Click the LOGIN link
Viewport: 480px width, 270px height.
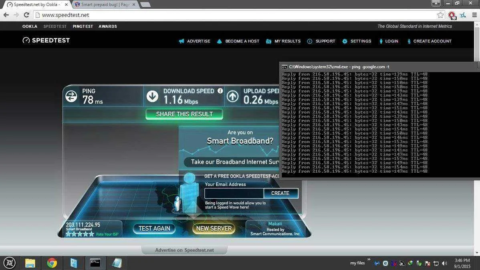click(391, 41)
